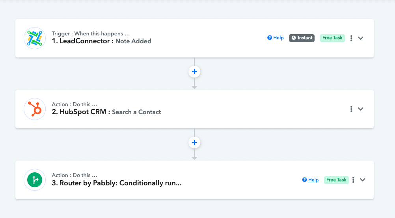
Task: Click the Instant badge on trigger
Action: (302, 38)
